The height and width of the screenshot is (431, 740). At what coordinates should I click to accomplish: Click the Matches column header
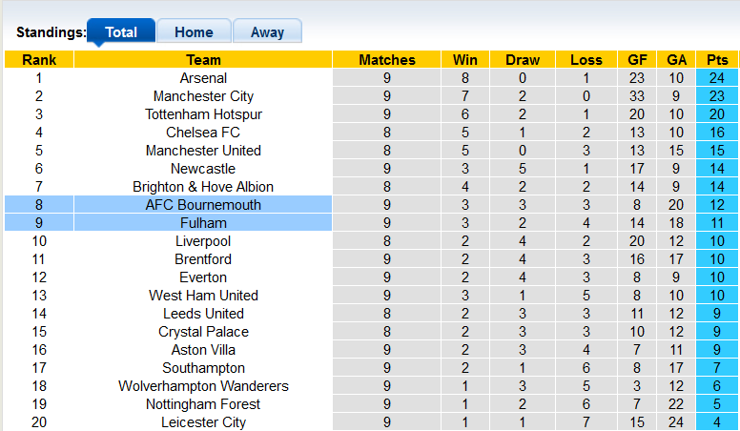(x=387, y=60)
